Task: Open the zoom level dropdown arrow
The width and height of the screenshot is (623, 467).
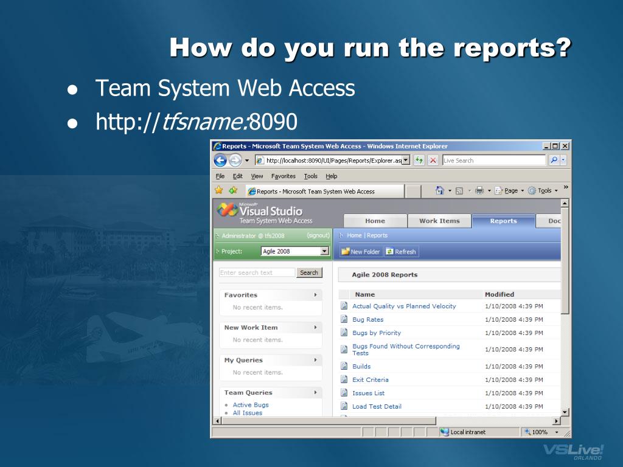Action: [557, 432]
